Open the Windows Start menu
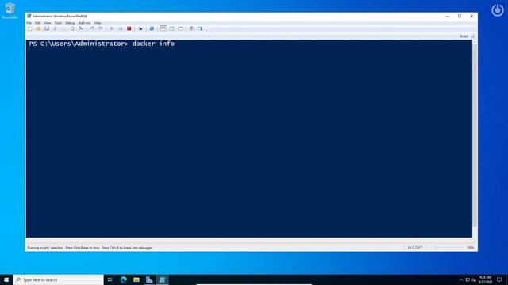508x285 pixels. (6, 279)
